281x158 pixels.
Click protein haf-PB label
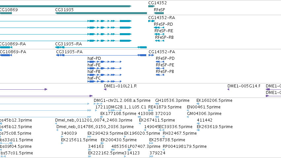coord(94,72)
